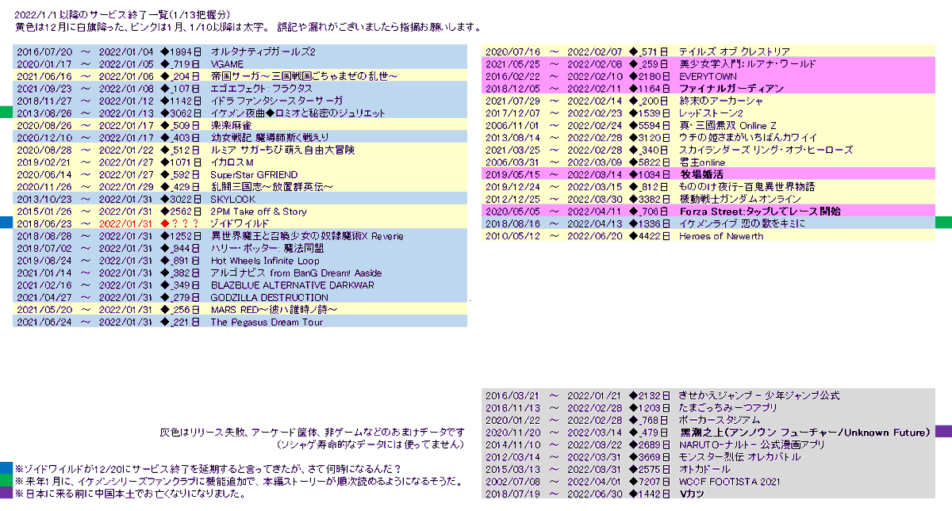Click "機動戦士ガンダムオンライン"
Viewport: 952px width, 511px height.
(740, 200)
